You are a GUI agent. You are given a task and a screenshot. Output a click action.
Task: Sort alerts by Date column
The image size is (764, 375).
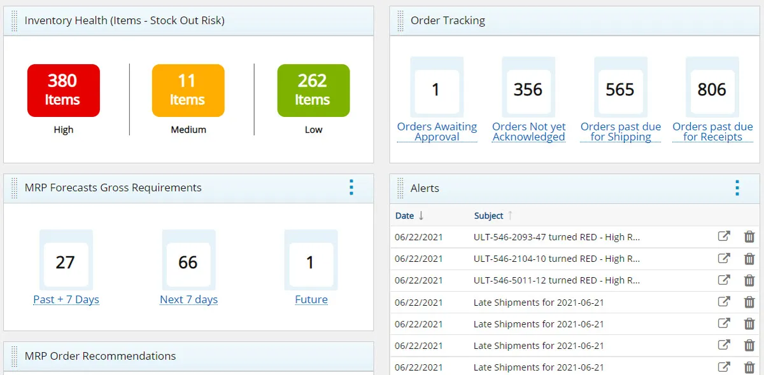(x=405, y=215)
